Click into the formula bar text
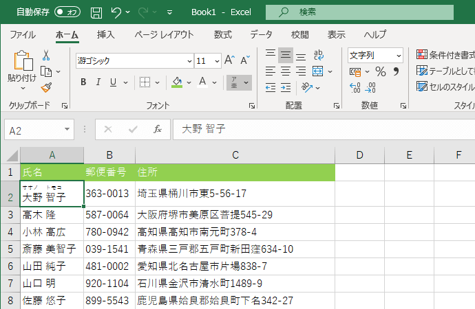 324,129
